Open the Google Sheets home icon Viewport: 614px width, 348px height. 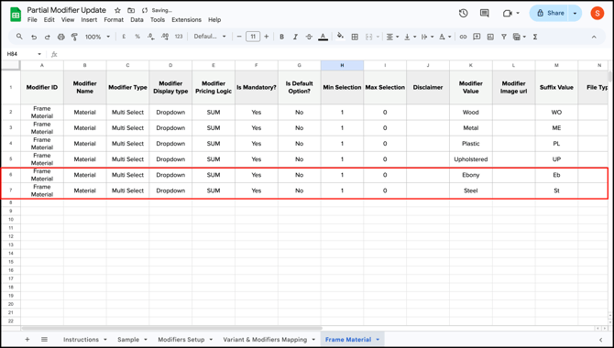(x=16, y=15)
